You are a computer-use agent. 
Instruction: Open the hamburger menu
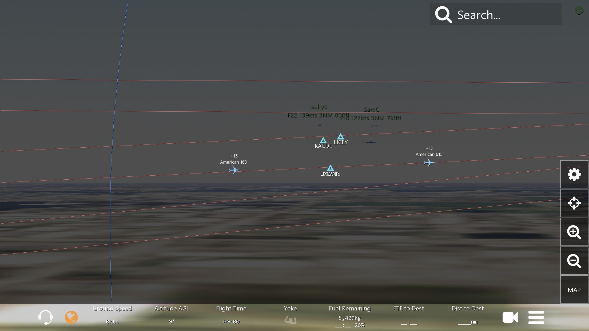tap(536, 317)
